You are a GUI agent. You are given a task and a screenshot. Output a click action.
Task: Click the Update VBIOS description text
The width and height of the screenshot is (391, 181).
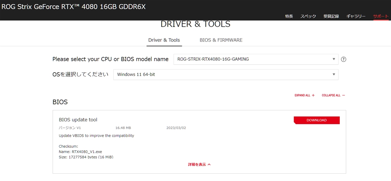tap(97, 136)
